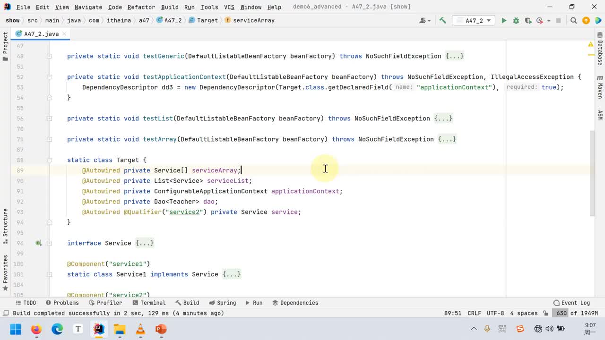
Task: Expand folded testGeneric method body
Action: tap(455, 56)
